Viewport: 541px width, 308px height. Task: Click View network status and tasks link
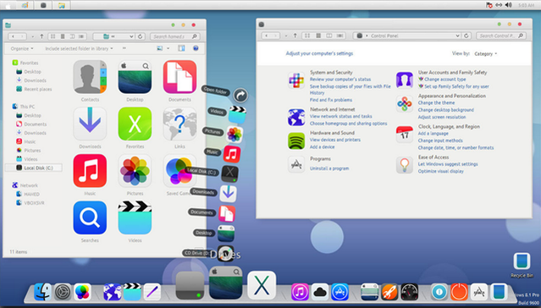coord(340,116)
